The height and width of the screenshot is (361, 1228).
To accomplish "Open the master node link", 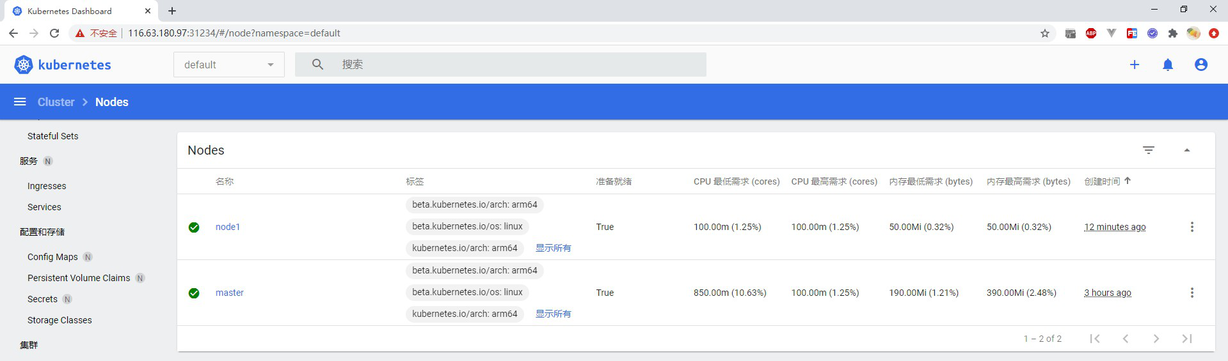I will (x=230, y=293).
